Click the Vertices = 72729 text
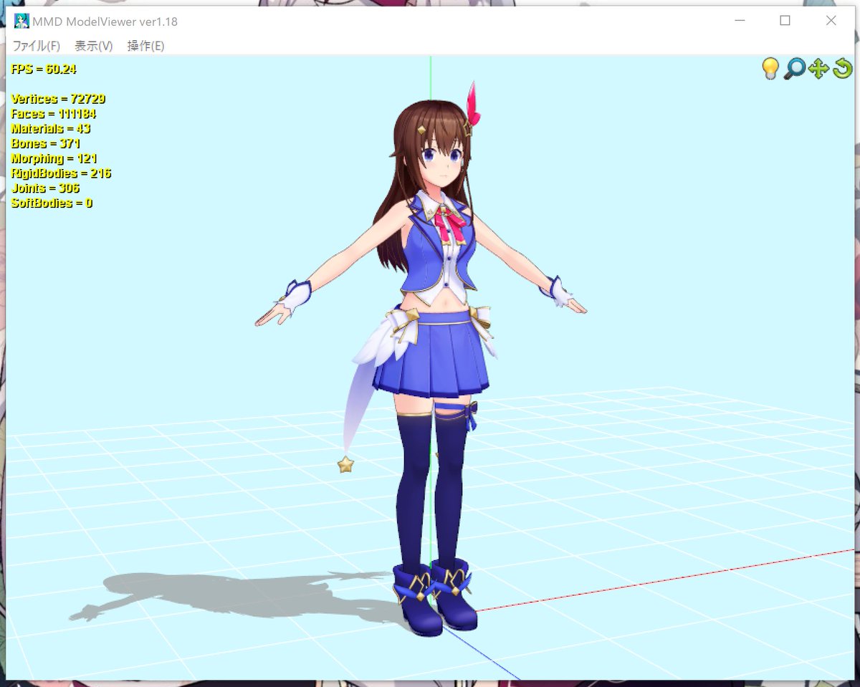Viewport: 860px width, 687px height. (58, 99)
